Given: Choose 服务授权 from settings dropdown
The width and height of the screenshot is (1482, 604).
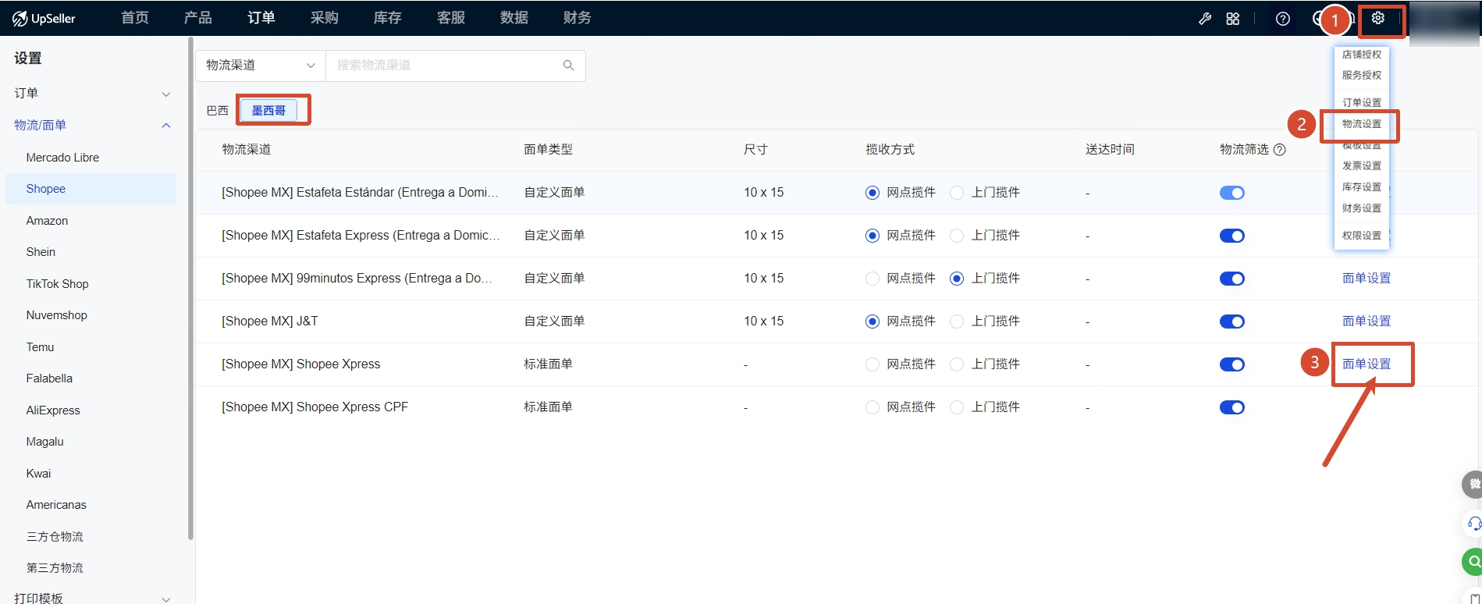Looking at the screenshot, I should (1362, 75).
